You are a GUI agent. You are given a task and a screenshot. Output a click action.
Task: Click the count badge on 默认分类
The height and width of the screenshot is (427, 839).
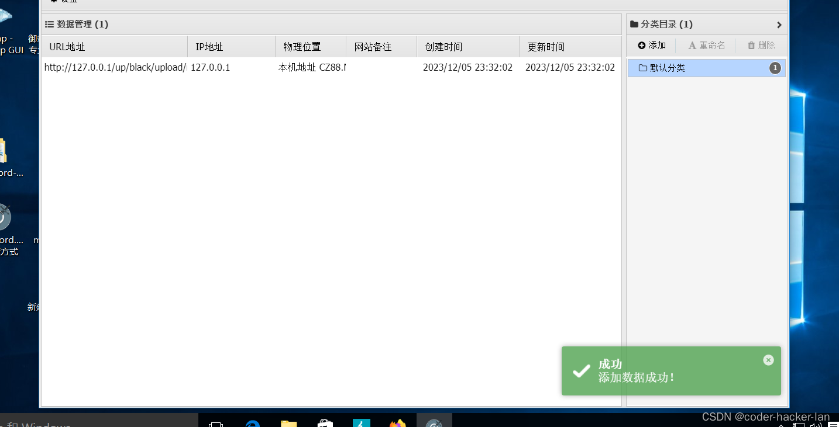pyautogui.click(x=775, y=68)
